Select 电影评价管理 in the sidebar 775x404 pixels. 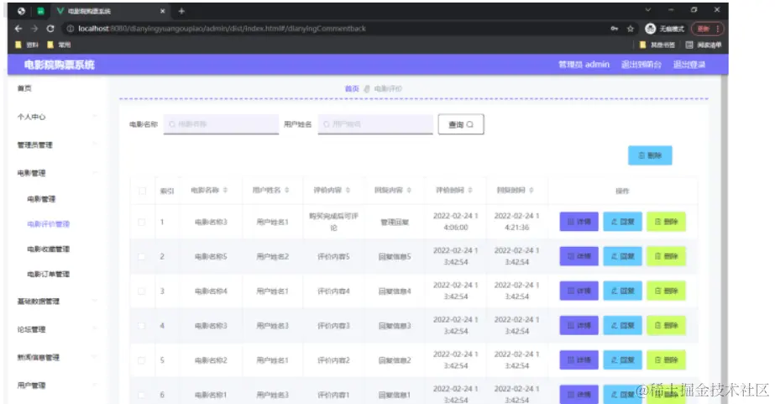49,224
